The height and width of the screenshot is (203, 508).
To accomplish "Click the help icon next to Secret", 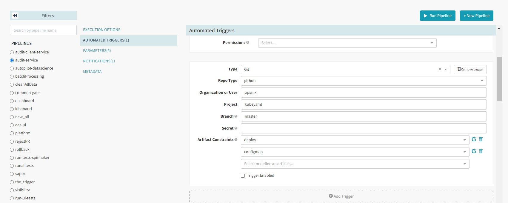I will click(236, 128).
